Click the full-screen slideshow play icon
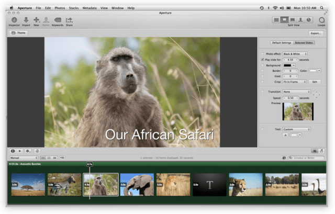 coord(13,151)
